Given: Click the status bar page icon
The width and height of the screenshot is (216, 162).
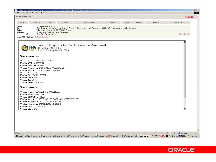Looking at the screenshot, I should tap(16, 133).
